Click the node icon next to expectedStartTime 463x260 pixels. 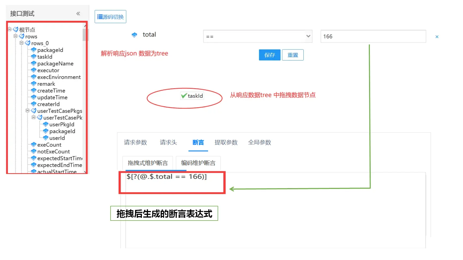click(x=34, y=158)
